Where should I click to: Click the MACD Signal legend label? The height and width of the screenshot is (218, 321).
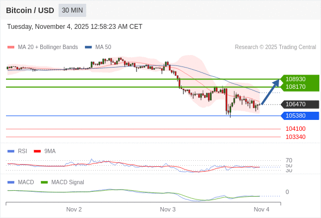(x=67, y=182)
